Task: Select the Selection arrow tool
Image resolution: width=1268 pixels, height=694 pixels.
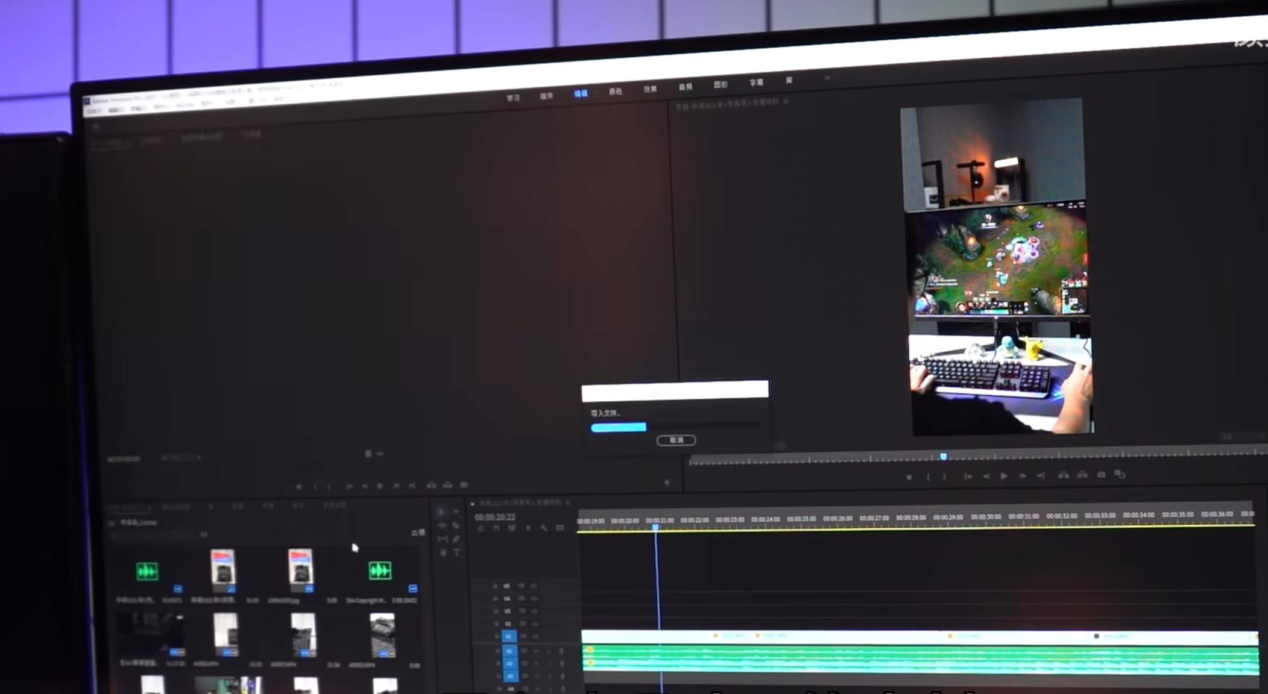Action: pyautogui.click(x=442, y=512)
